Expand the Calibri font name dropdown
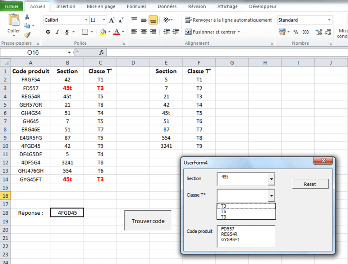Image resolution: width=348 pixels, height=264 pixels. pos(86,20)
